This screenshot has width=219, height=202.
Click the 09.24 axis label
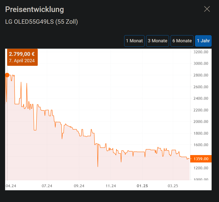(x=79, y=186)
